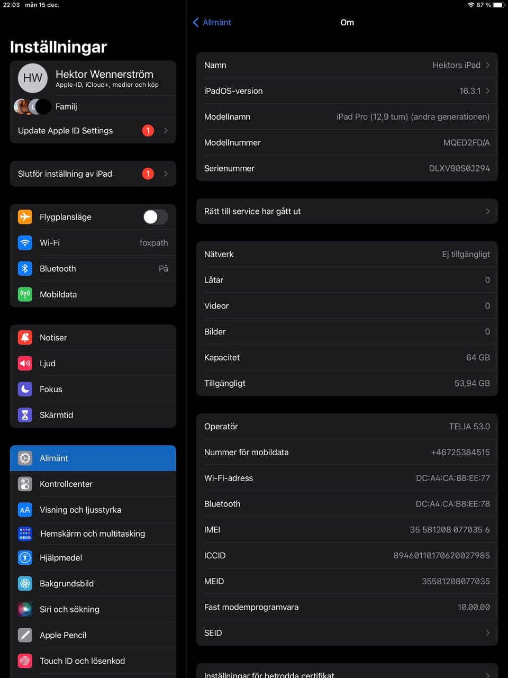Image resolution: width=508 pixels, height=678 pixels.
Task: Open Bluetooth settings via its icon
Action: pos(25,269)
